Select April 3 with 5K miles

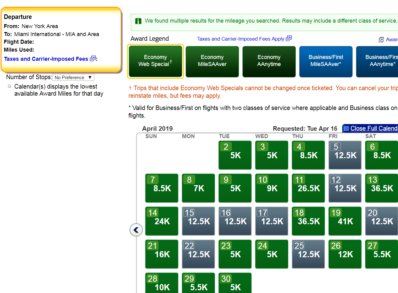click(x=272, y=155)
